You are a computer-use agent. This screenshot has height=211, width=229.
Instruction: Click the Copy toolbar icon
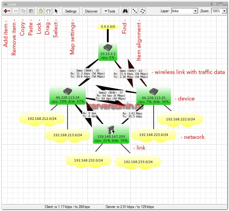tap(23, 11)
